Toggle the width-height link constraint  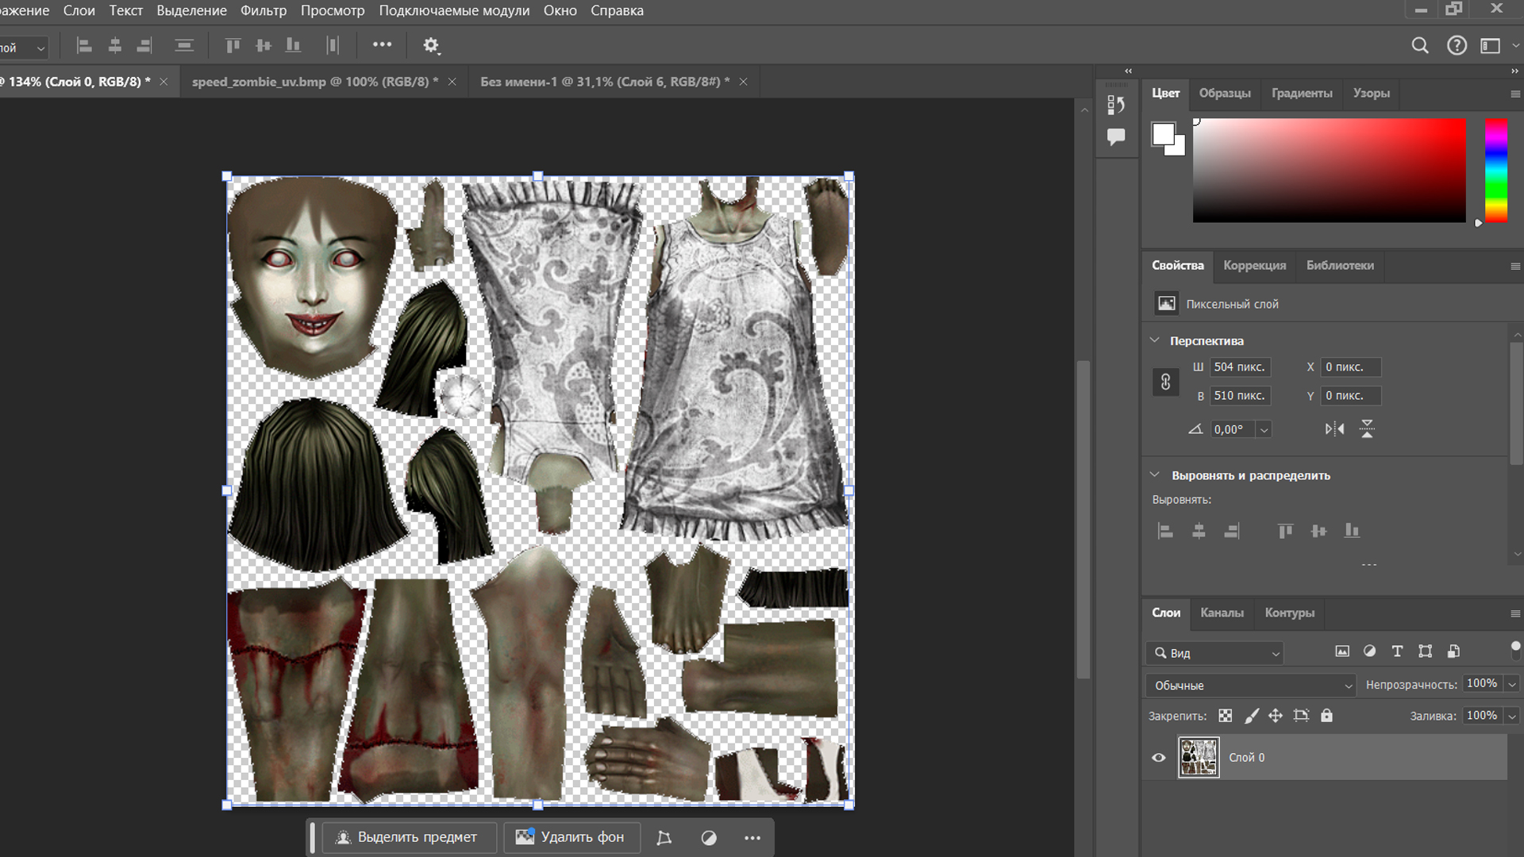coord(1165,382)
